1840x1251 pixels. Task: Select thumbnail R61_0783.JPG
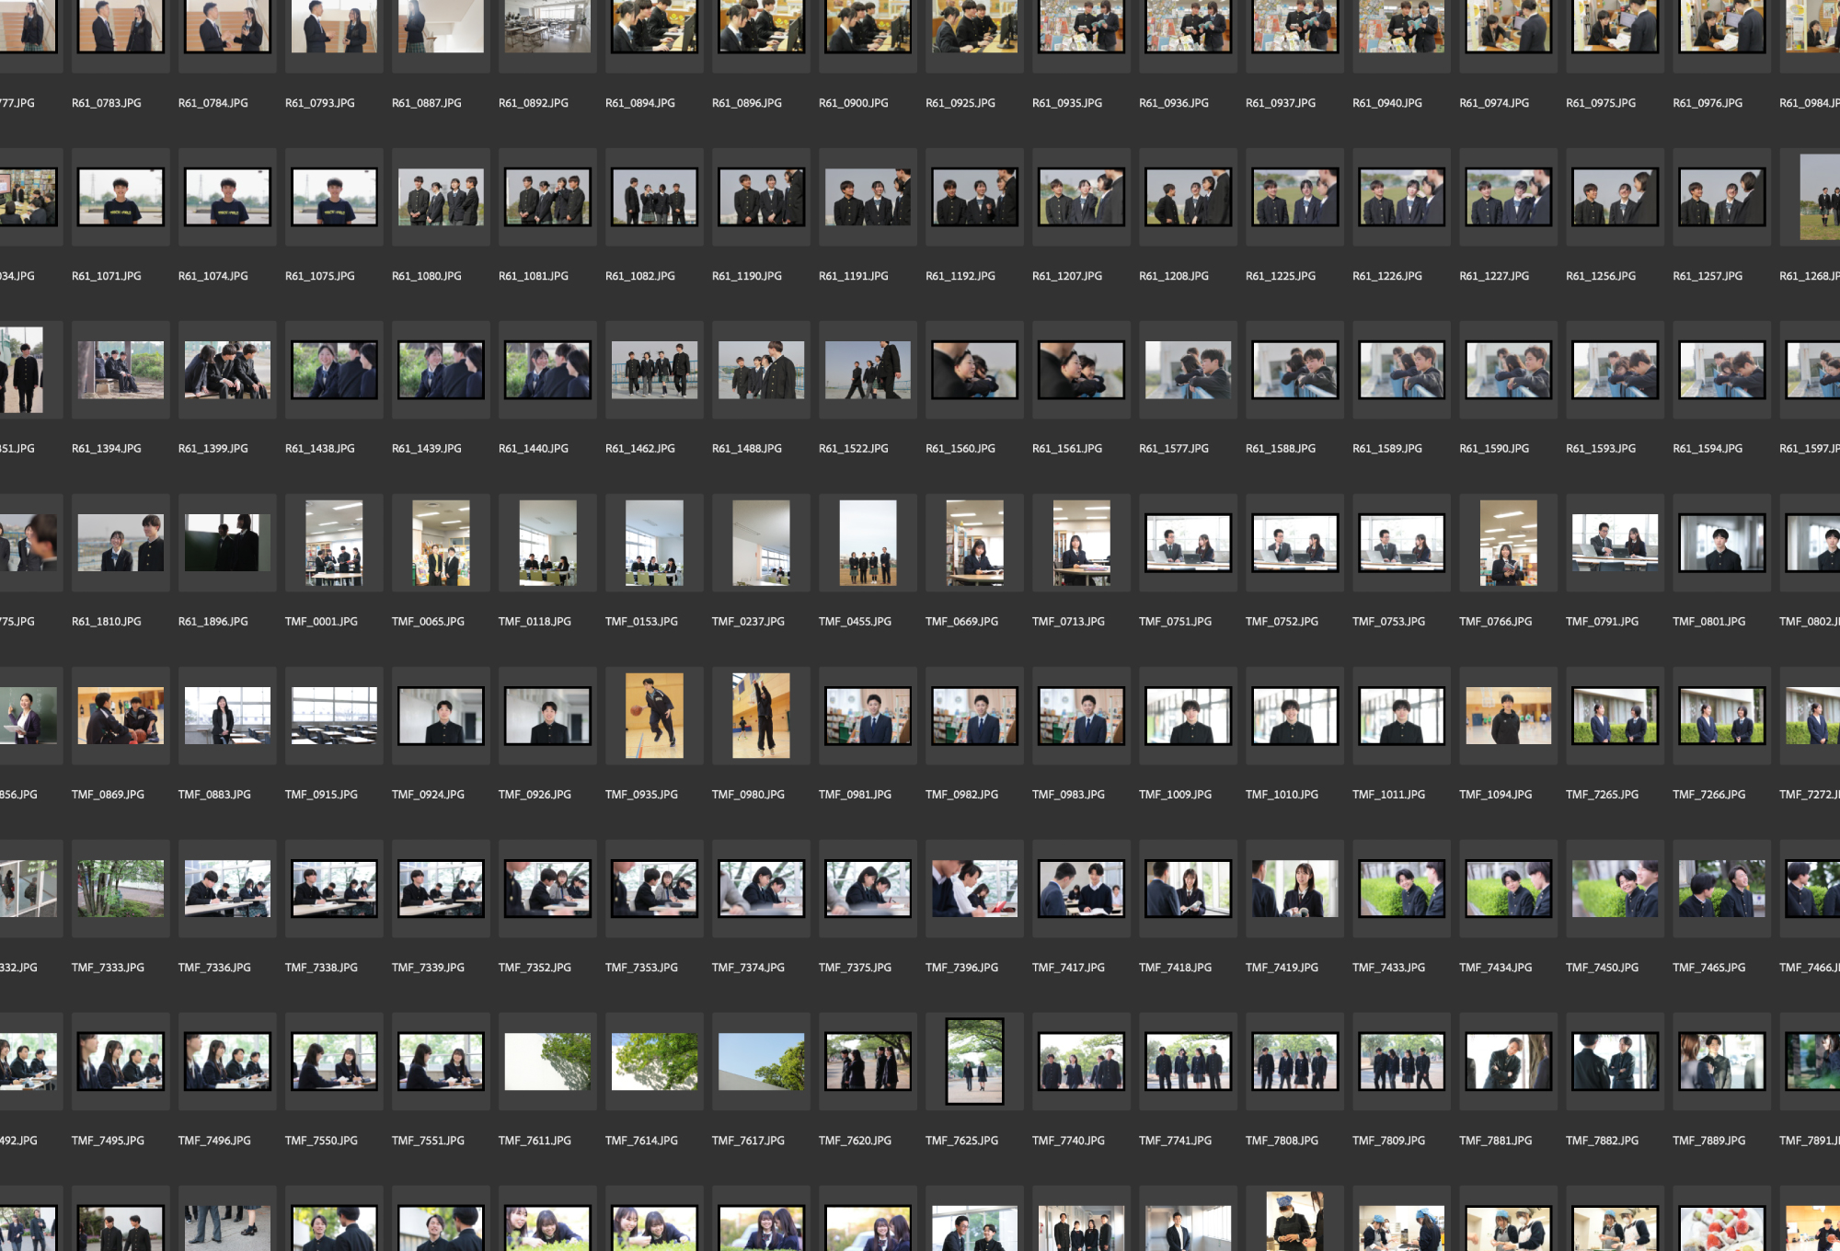pyautogui.click(x=121, y=26)
